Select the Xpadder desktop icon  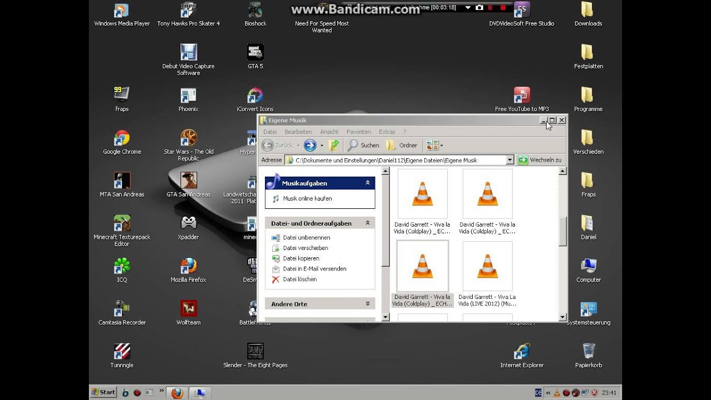pos(188,228)
